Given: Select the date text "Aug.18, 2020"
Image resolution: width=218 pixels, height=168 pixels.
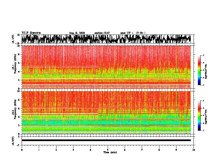Looking at the screenshot, I should point(77,33).
